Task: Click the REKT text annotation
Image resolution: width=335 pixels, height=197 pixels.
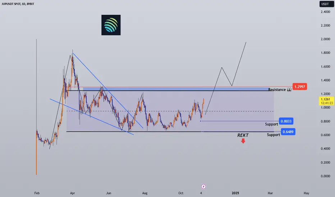Action: tap(243, 135)
